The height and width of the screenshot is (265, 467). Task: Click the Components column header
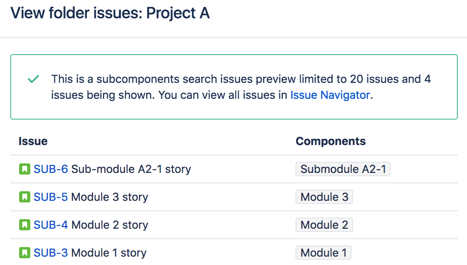point(330,141)
